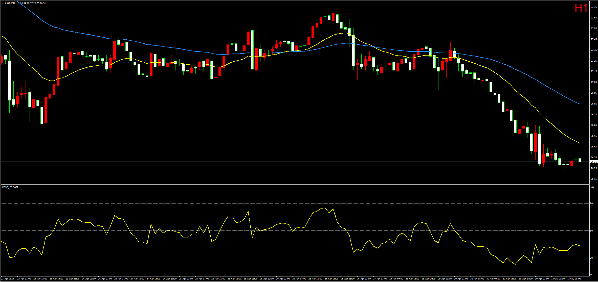This screenshot has height=282, width=598.
Task: Click the 27.65 price scale label
Action: pos(594,18)
